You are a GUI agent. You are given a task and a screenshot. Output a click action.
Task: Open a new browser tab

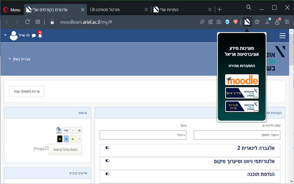pyautogui.click(x=220, y=10)
